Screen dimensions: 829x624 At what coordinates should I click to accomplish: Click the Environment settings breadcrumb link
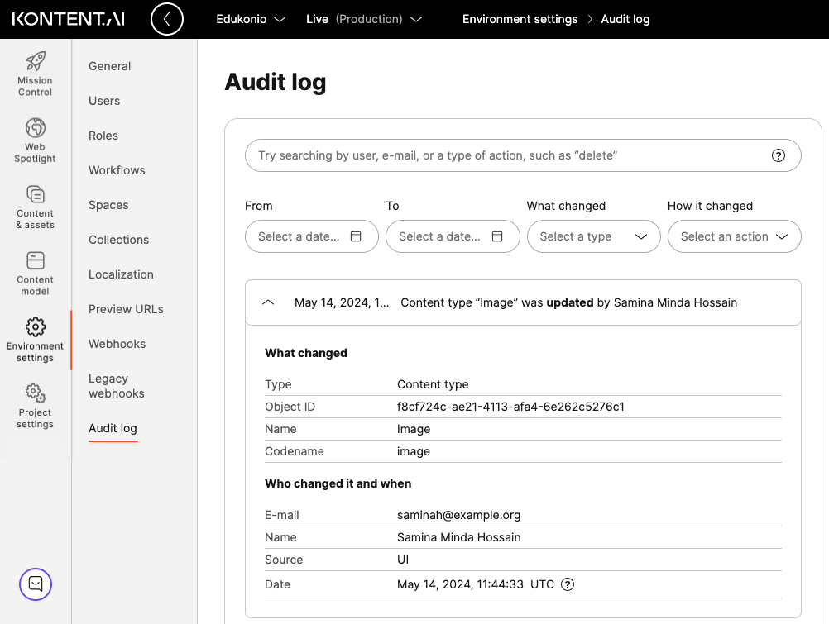pyautogui.click(x=520, y=18)
